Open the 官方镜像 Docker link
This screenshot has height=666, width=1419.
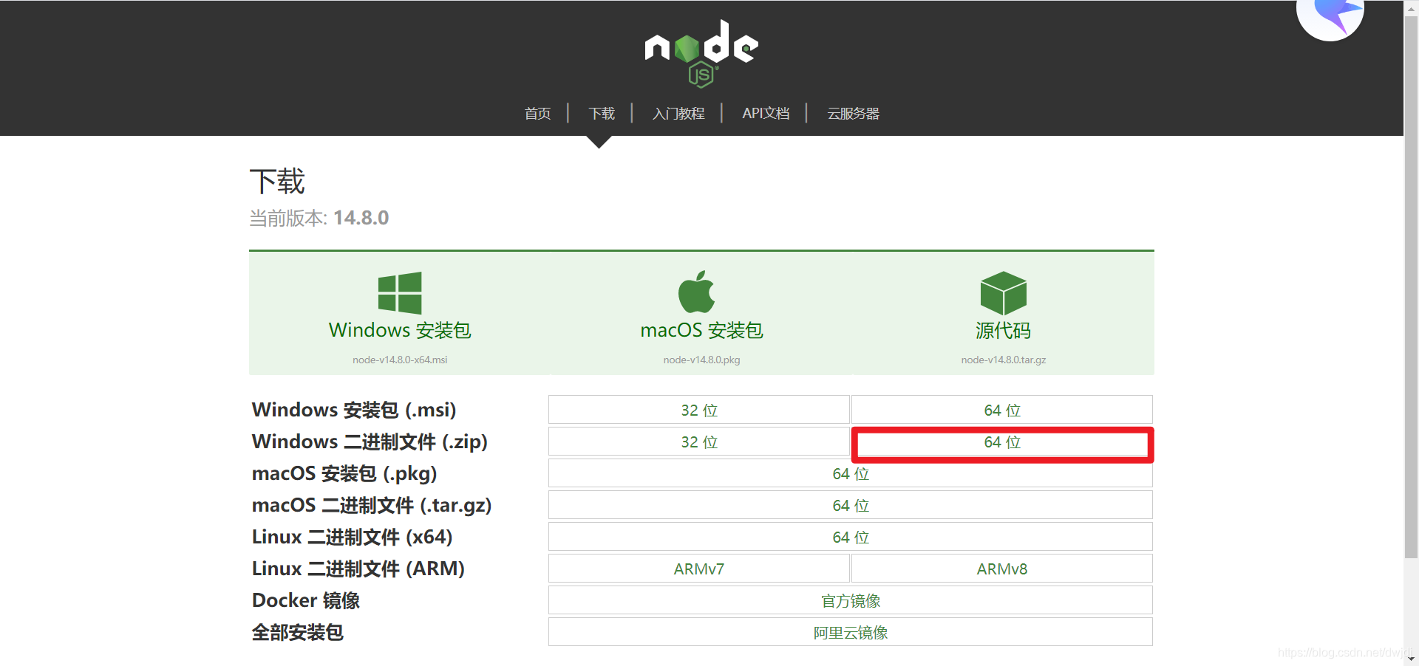(x=851, y=600)
